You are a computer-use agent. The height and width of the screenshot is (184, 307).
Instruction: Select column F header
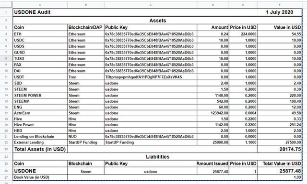279,5
